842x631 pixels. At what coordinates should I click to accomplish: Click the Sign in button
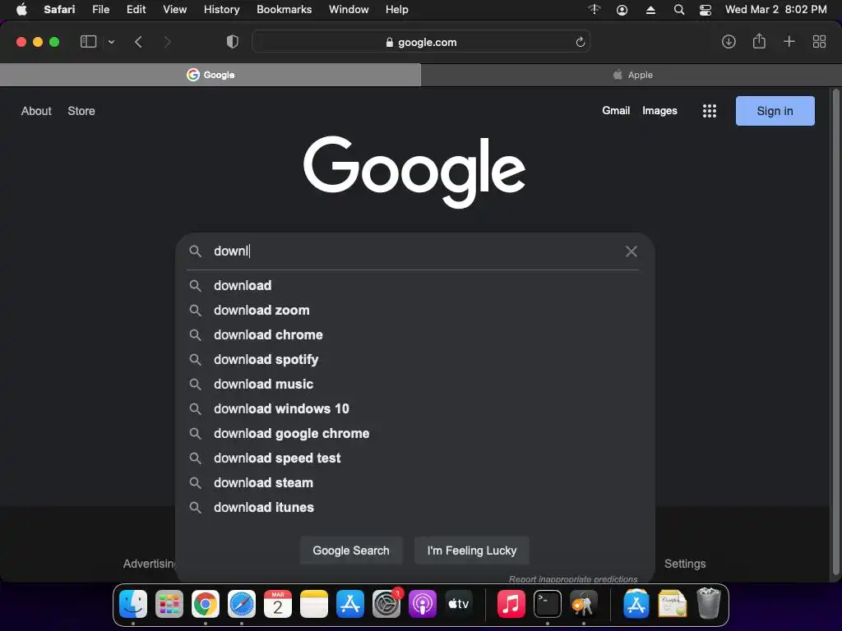[x=775, y=111]
